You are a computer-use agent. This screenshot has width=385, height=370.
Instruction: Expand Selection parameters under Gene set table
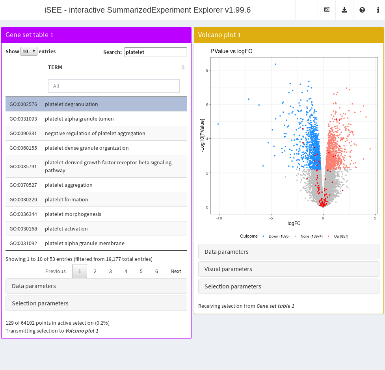pyautogui.click(x=96, y=303)
